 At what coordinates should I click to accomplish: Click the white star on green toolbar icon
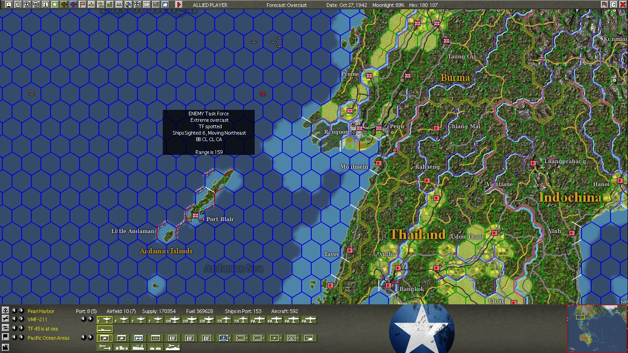[x=55, y=4]
